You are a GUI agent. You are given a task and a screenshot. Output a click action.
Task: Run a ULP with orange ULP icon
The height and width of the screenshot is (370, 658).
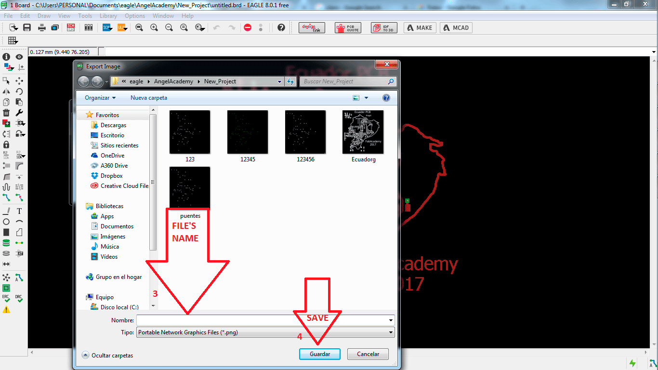(x=122, y=27)
